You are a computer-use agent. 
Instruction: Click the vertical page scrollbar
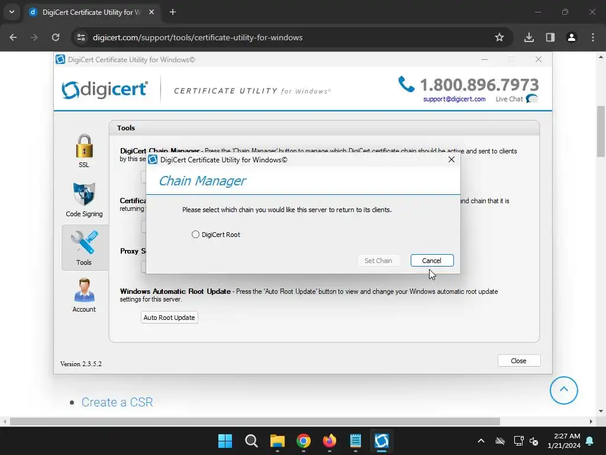click(x=601, y=132)
